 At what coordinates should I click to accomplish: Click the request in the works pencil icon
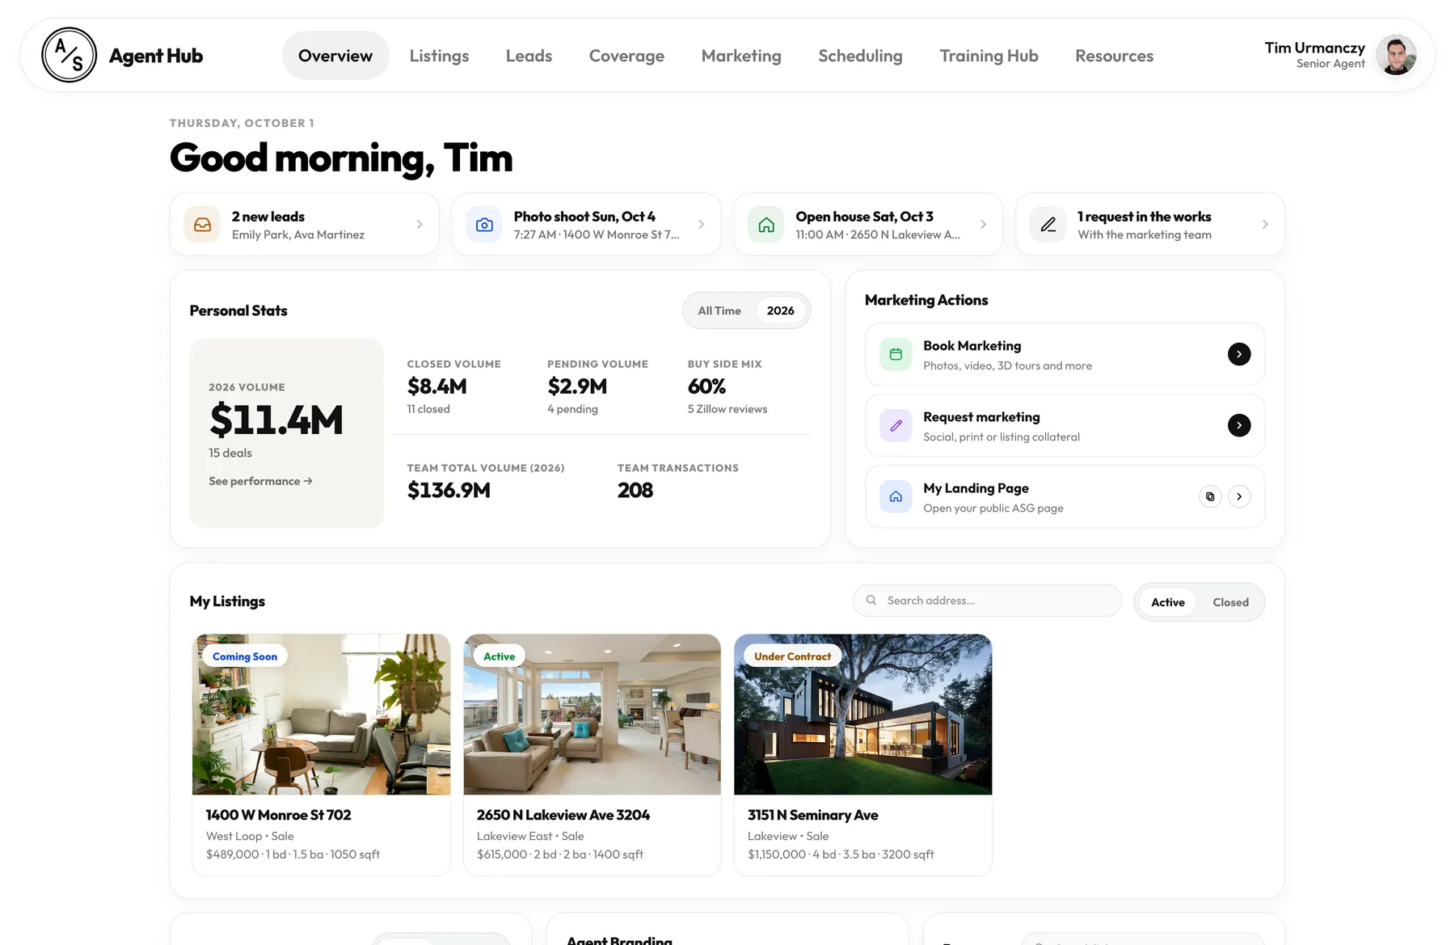click(1048, 225)
